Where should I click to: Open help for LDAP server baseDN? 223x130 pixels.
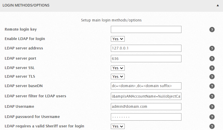(x=212, y=86)
